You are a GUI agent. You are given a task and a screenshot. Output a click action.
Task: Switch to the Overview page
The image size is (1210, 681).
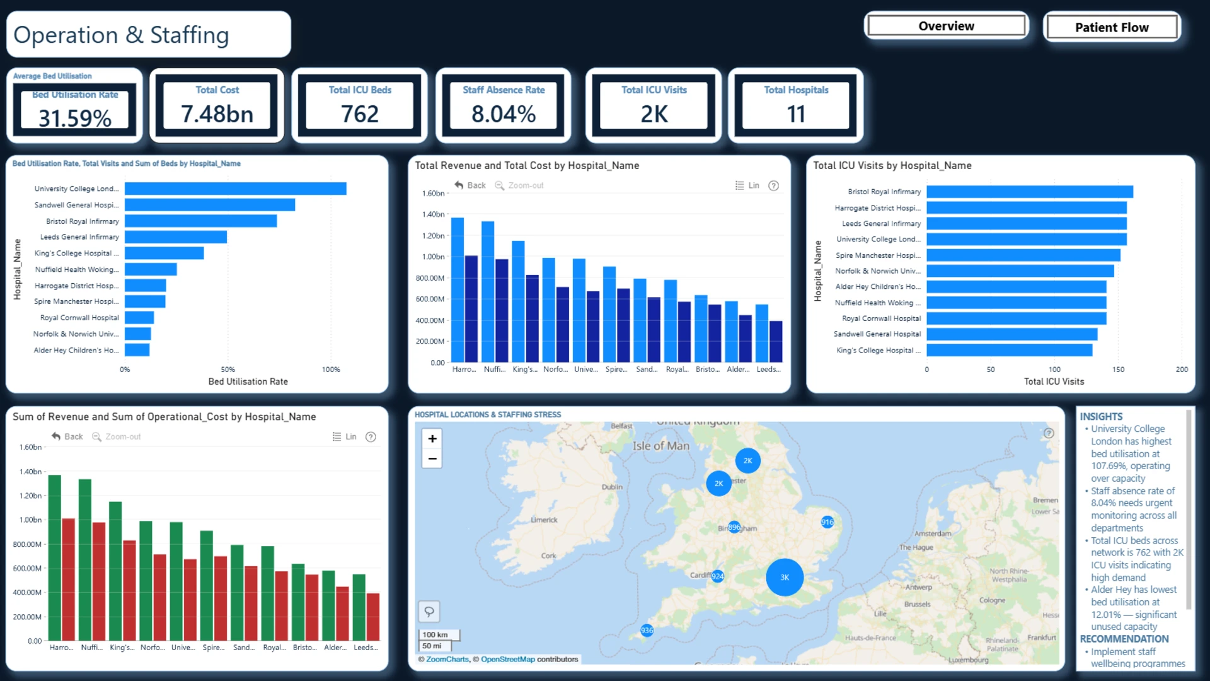tap(946, 26)
